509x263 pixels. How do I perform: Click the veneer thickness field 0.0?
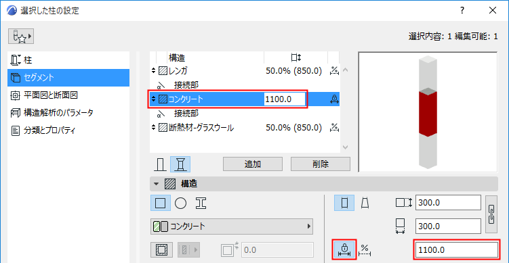pyautogui.click(x=278, y=250)
